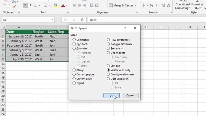Click the Format Painter brush
The height and width of the screenshot is (116, 206).
coord(14,7)
